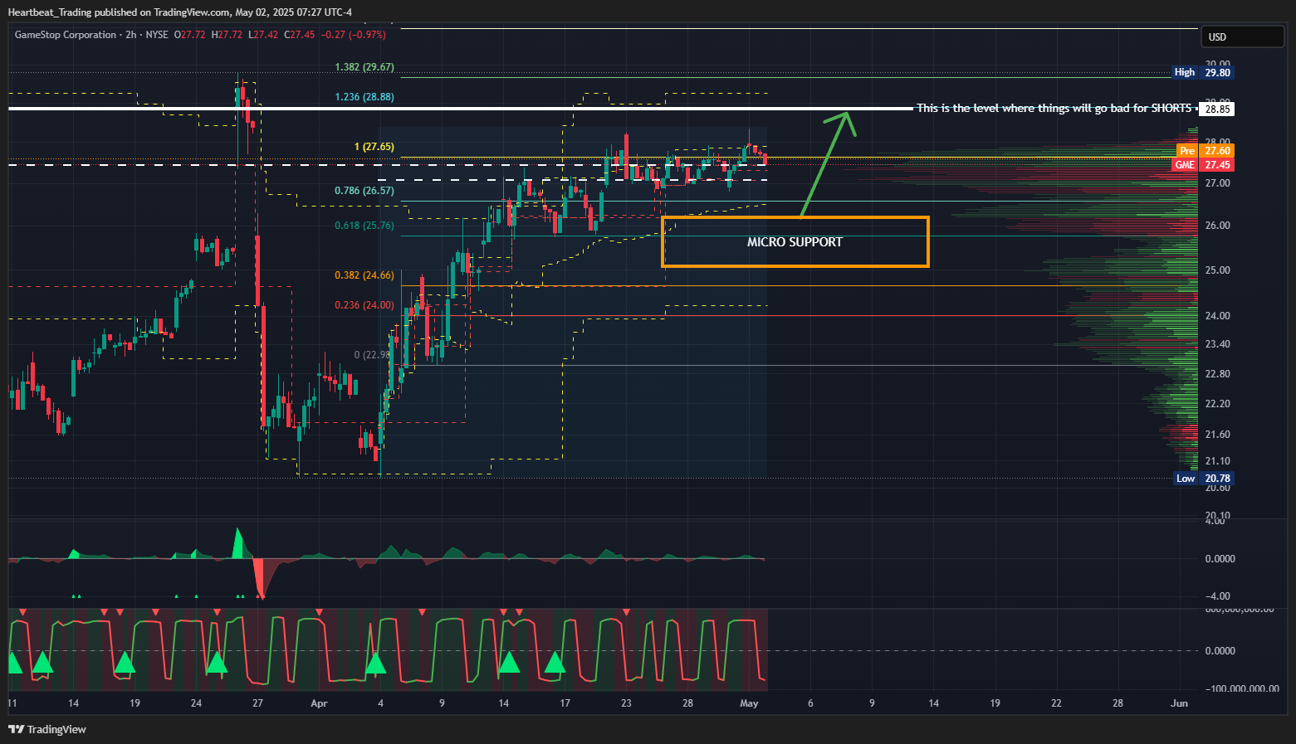Viewport: 1296px width, 744px height.
Task: Select the MICRO SUPPORT text annotation
Action: (795, 242)
